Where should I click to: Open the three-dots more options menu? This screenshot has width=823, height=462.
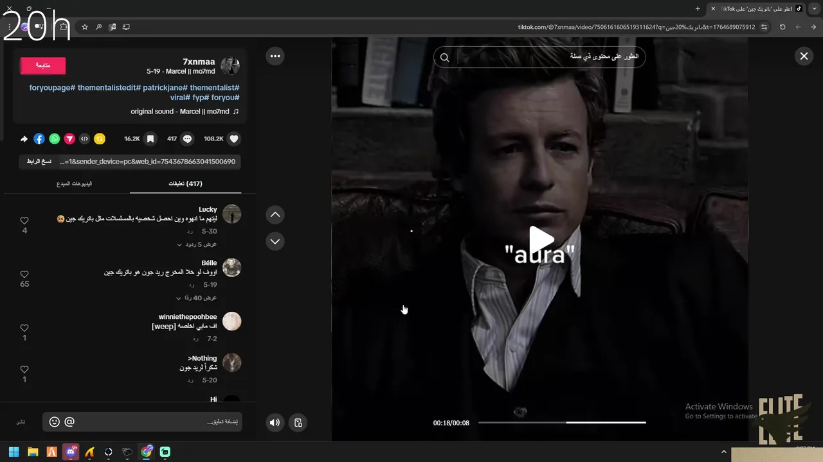coord(275,56)
